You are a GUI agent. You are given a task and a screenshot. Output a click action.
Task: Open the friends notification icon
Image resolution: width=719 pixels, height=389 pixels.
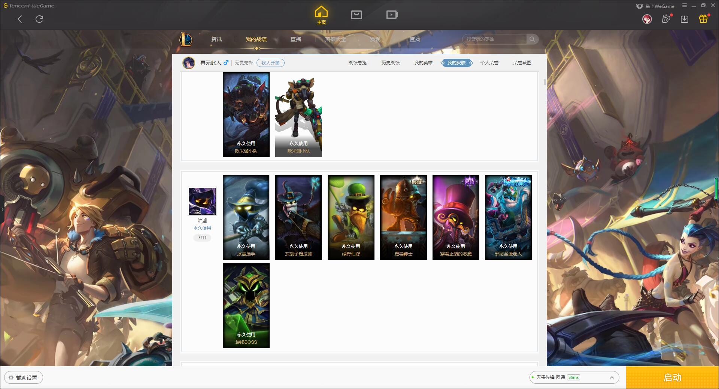(x=666, y=19)
